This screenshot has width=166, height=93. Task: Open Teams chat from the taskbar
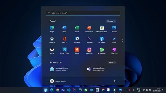(63, 90)
